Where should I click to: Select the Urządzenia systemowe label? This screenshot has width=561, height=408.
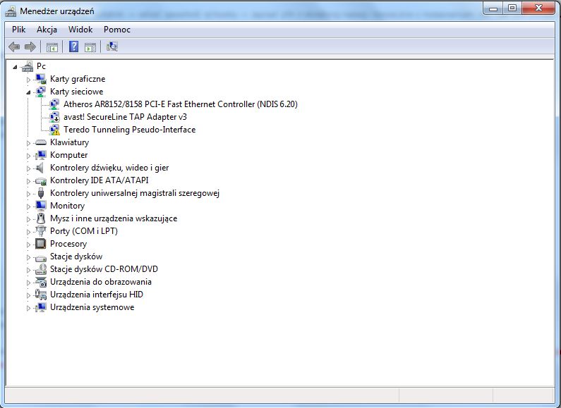pyautogui.click(x=92, y=307)
